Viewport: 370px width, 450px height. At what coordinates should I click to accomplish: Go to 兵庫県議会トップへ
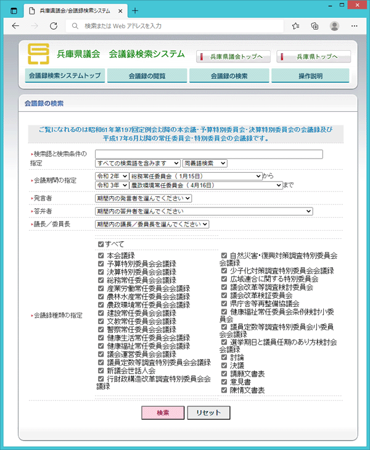pyautogui.click(x=233, y=57)
